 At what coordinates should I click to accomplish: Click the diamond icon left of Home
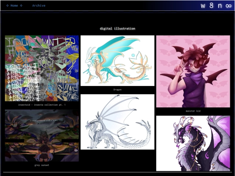point(7,6)
